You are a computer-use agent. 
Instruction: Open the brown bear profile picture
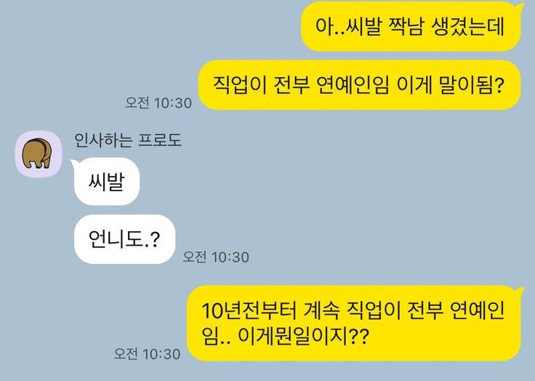point(37,153)
